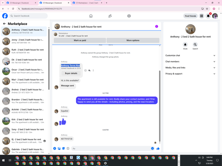Image resolution: width=222 pixels, height=166 pixels.
Task: Switch to the Marketplace 2 bed 2 bath tab
Action: [87, 3]
